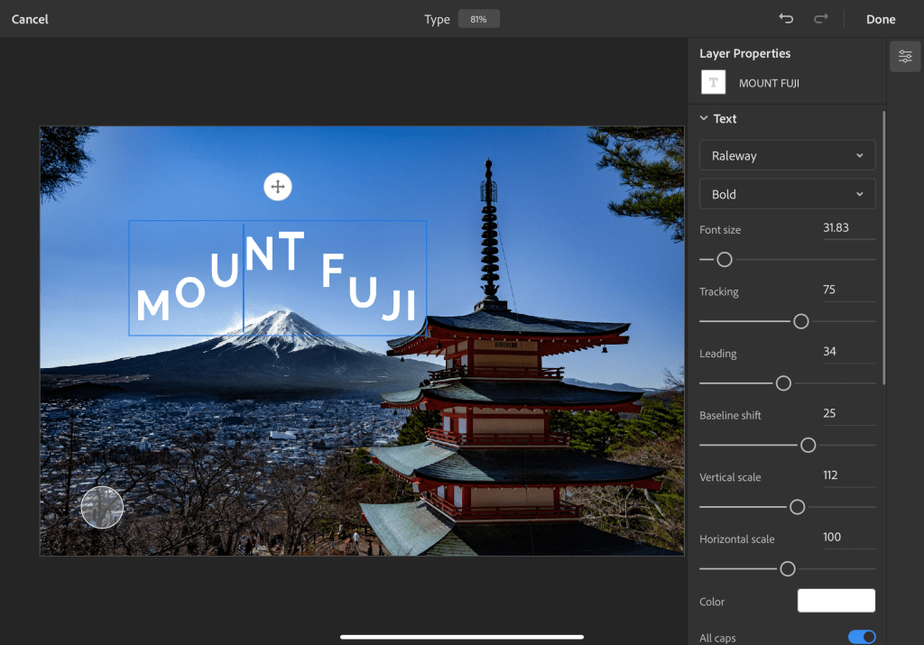The height and width of the screenshot is (645, 924).
Task: Click the Layer Properties panel title
Action: click(744, 53)
